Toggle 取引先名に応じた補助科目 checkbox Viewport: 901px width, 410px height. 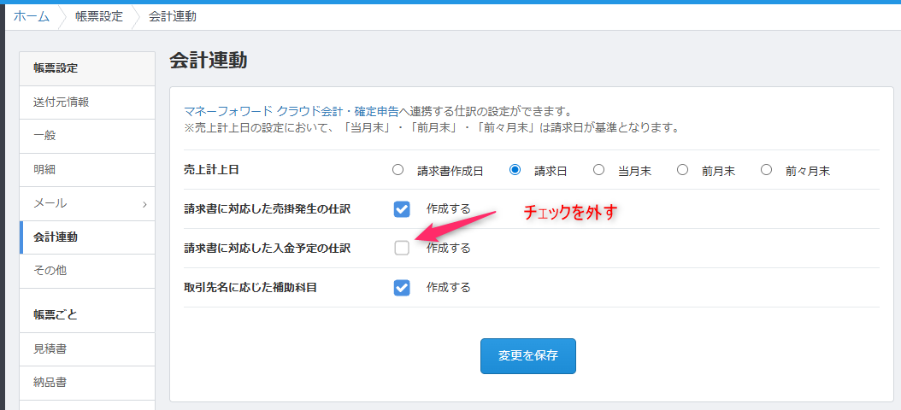[402, 288]
